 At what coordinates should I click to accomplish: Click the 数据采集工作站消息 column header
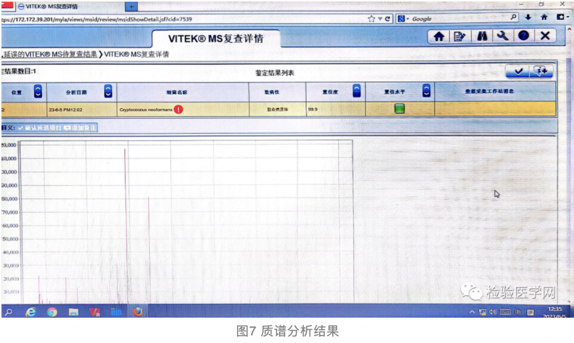point(495,91)
